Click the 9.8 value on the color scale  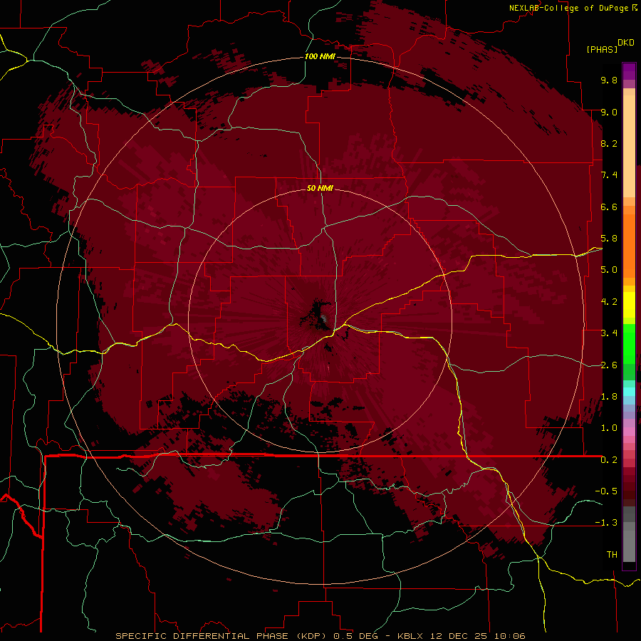click(609, 80)
